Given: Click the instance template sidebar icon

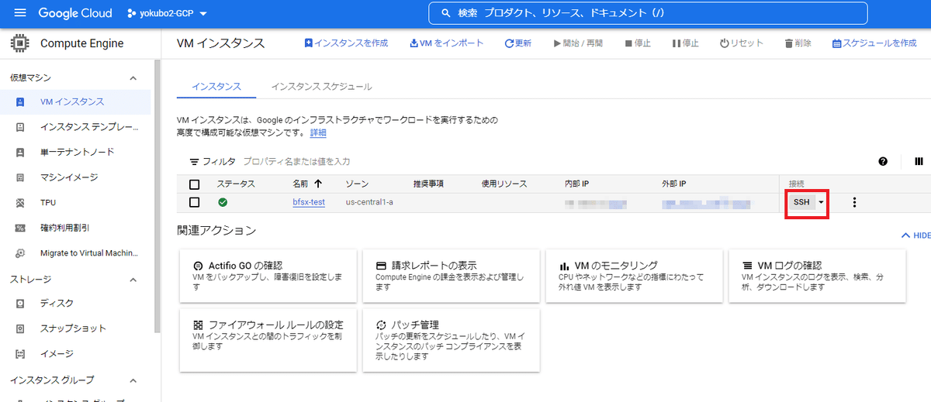Looking at the screenshot, I should [21, 127].
